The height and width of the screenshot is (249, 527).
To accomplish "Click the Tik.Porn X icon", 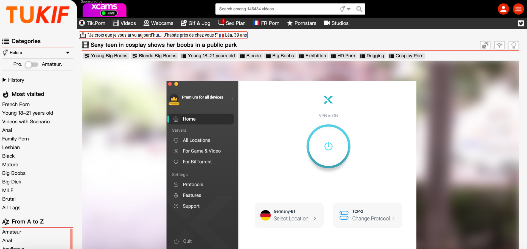I will pos(82,23).
